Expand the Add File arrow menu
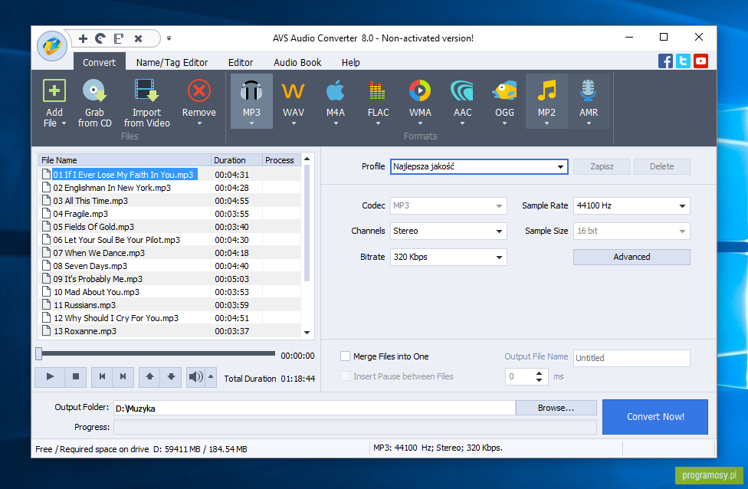This screenshot has width=748, height=489. pos(64,123)
